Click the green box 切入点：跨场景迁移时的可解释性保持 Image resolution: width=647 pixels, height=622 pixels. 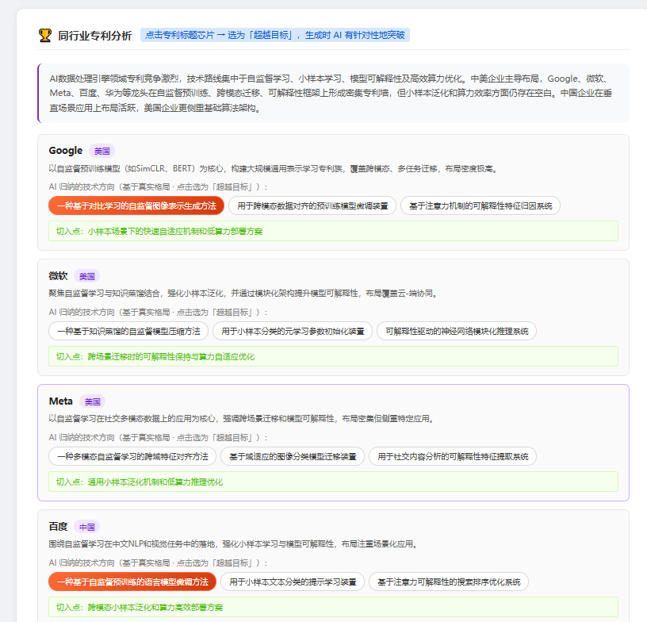pyautogui.click(x=333, y=356)
